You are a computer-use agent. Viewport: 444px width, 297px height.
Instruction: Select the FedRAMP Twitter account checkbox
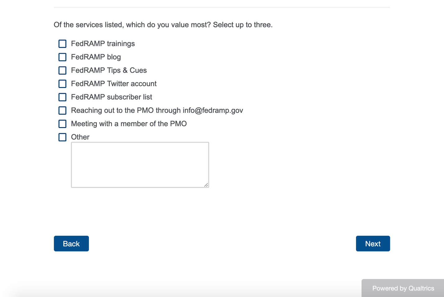click(x=62, y=84)
